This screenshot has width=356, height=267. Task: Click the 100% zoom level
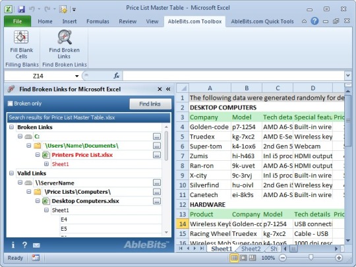pyautogui.click(x=268, y=258)
